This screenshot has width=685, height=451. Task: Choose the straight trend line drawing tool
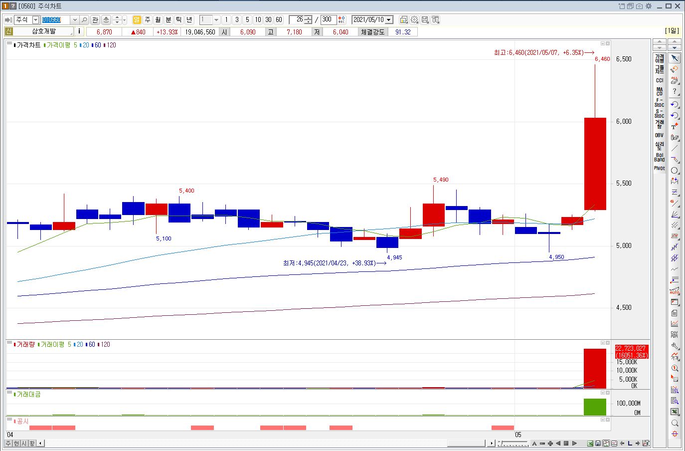[675, 148]
